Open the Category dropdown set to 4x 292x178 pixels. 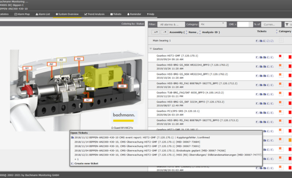(x=213, y=24)
